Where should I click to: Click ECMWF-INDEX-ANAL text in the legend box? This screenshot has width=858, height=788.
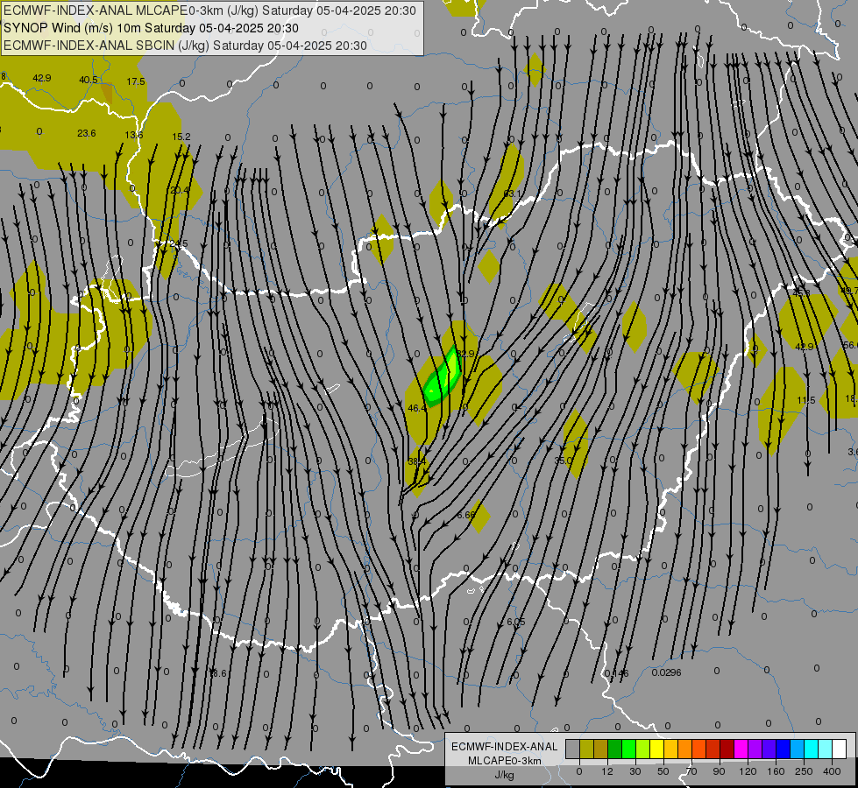coord(505,747)
